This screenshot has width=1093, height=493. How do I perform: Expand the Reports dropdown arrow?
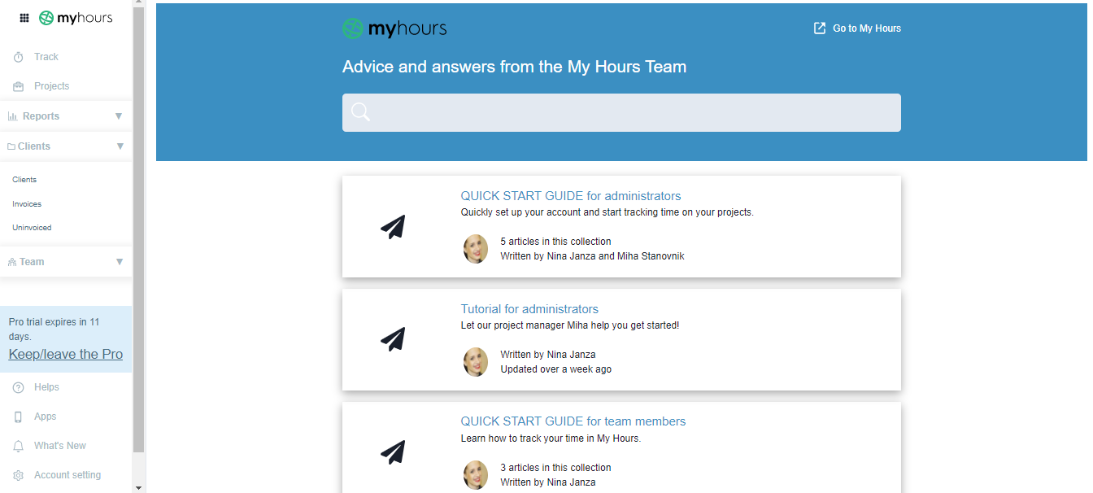click(119, 116)
